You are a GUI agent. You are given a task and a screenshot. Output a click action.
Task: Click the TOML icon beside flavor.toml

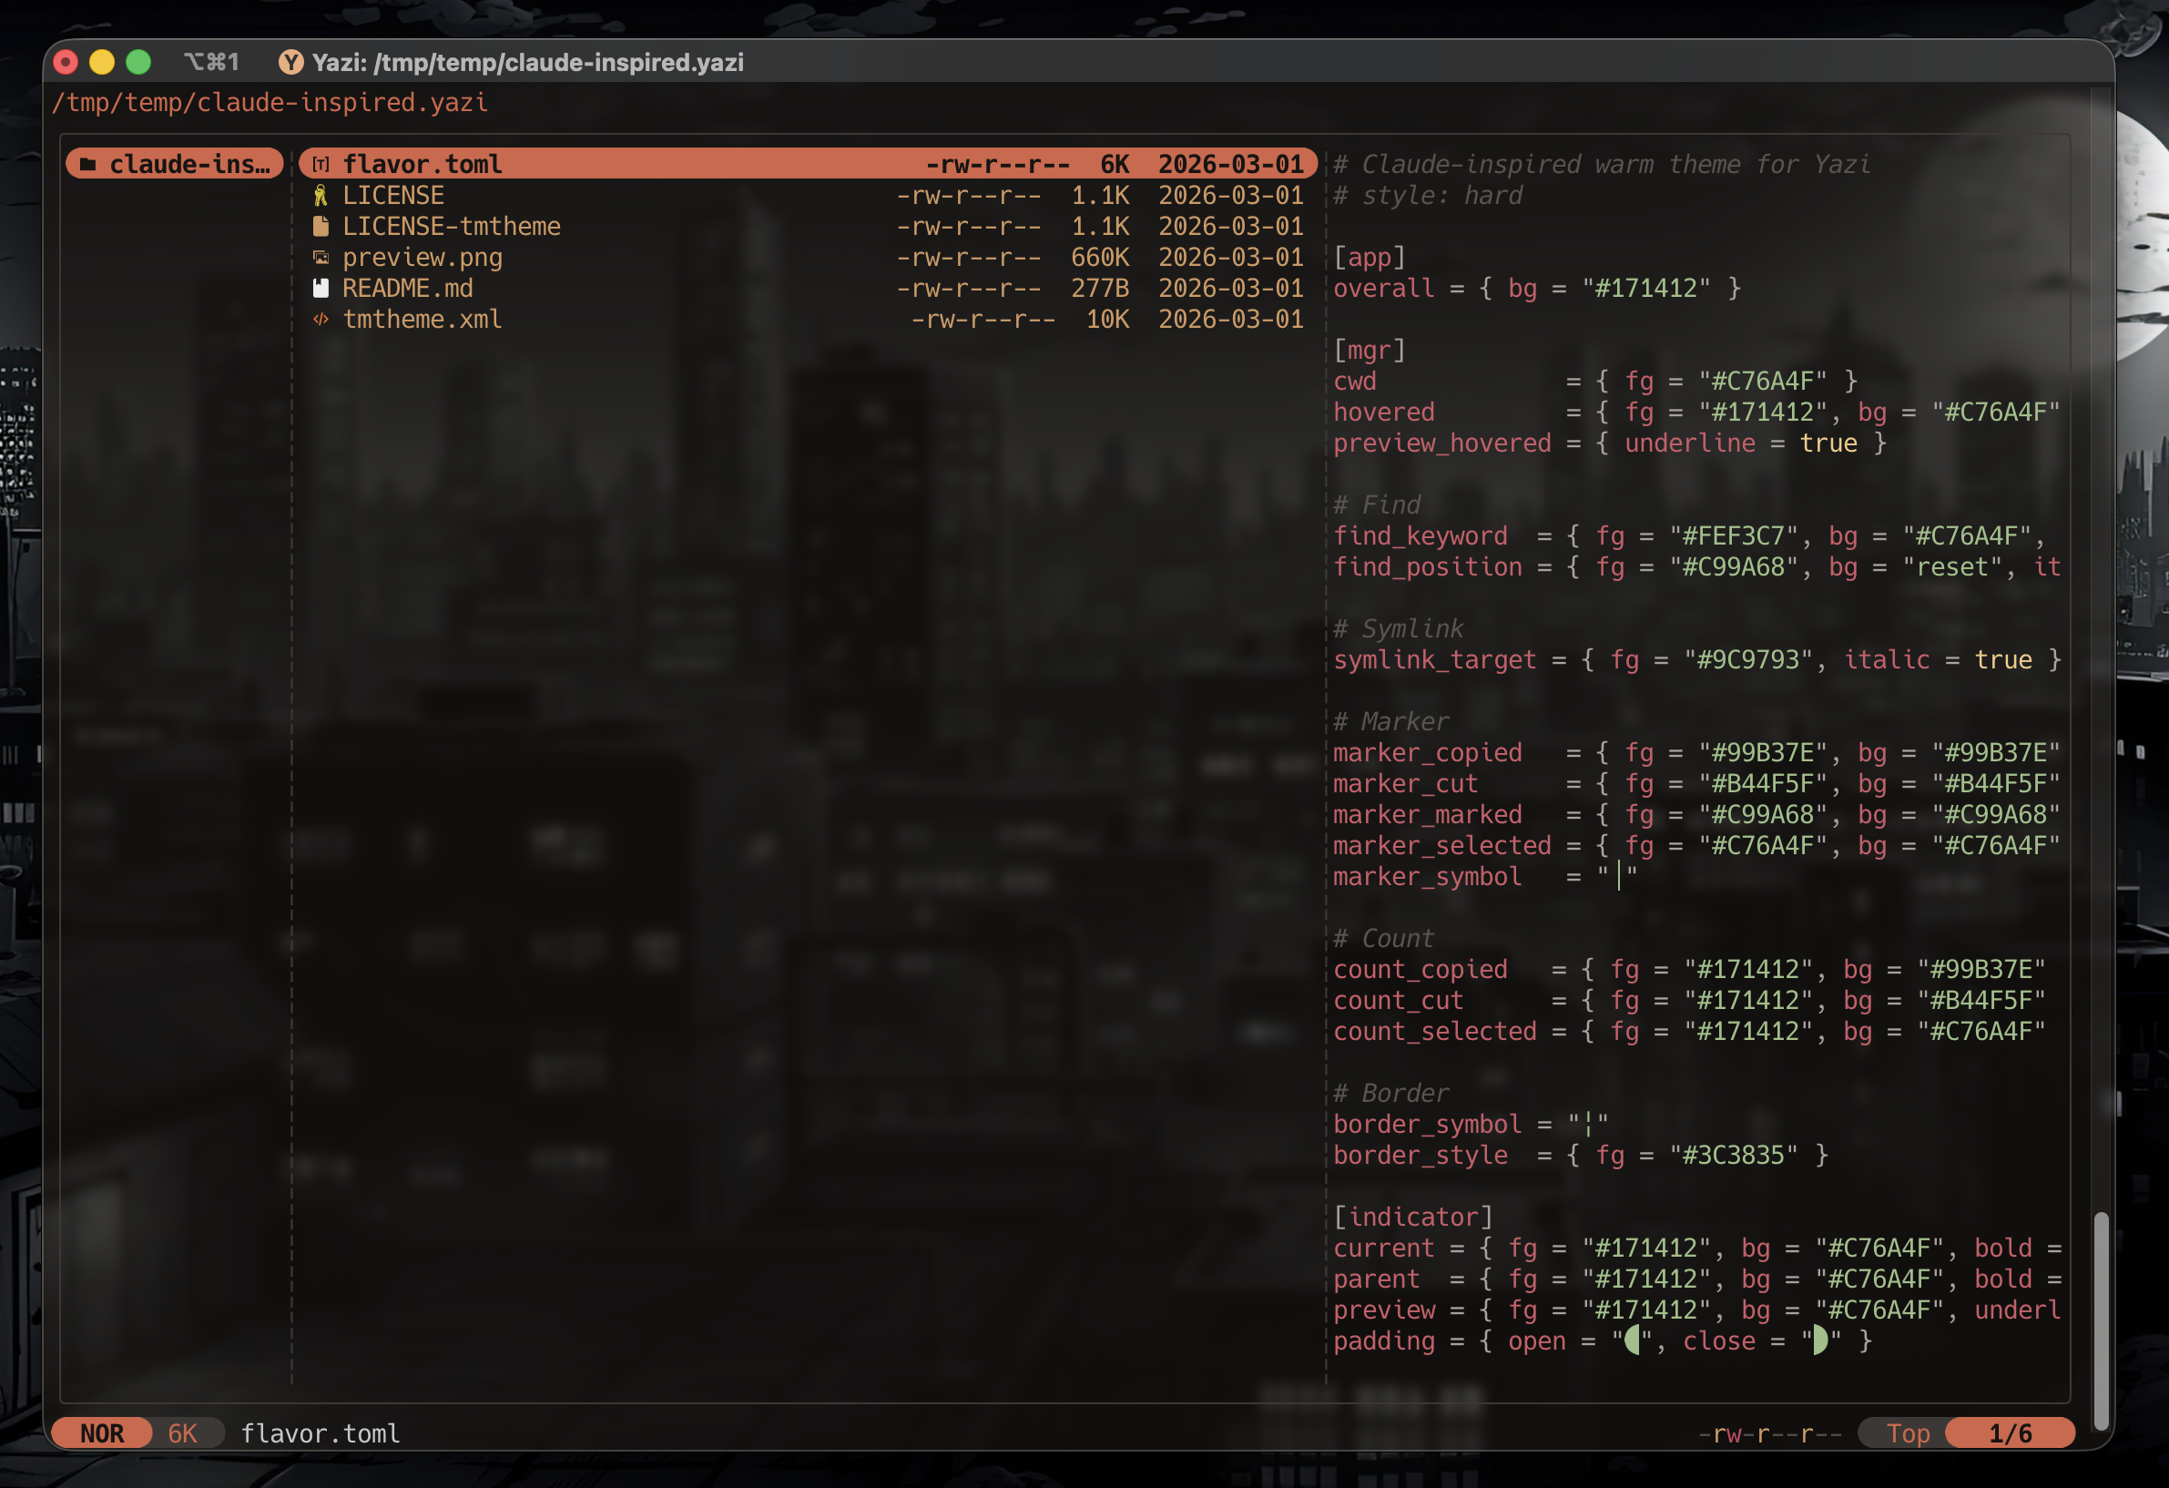point(321,164)
